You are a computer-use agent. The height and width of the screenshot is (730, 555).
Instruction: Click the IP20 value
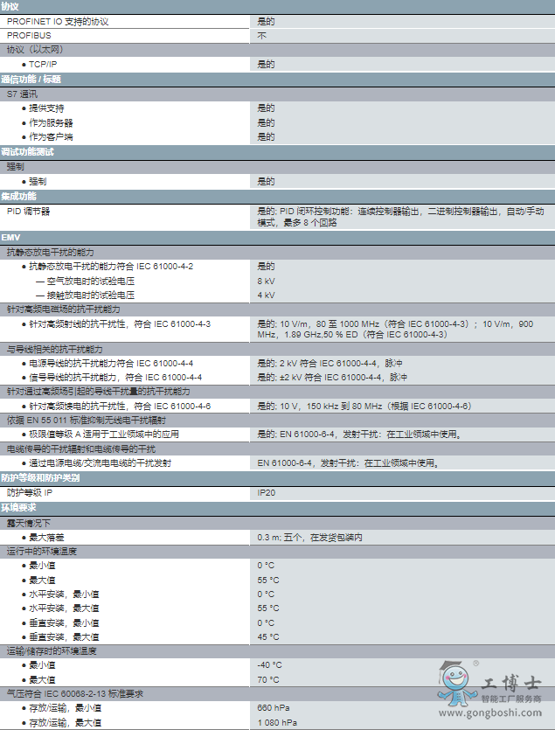coord(266,493)
